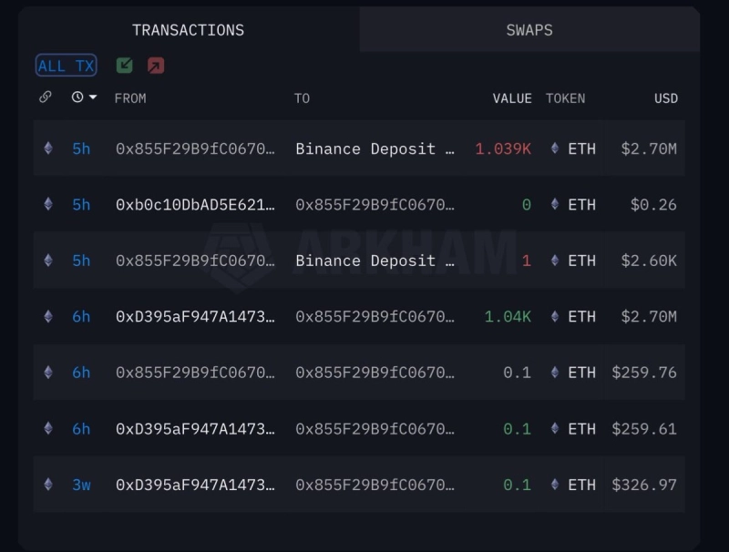
Task: Sort by the USD column header
Action: (x=665, y=98)
